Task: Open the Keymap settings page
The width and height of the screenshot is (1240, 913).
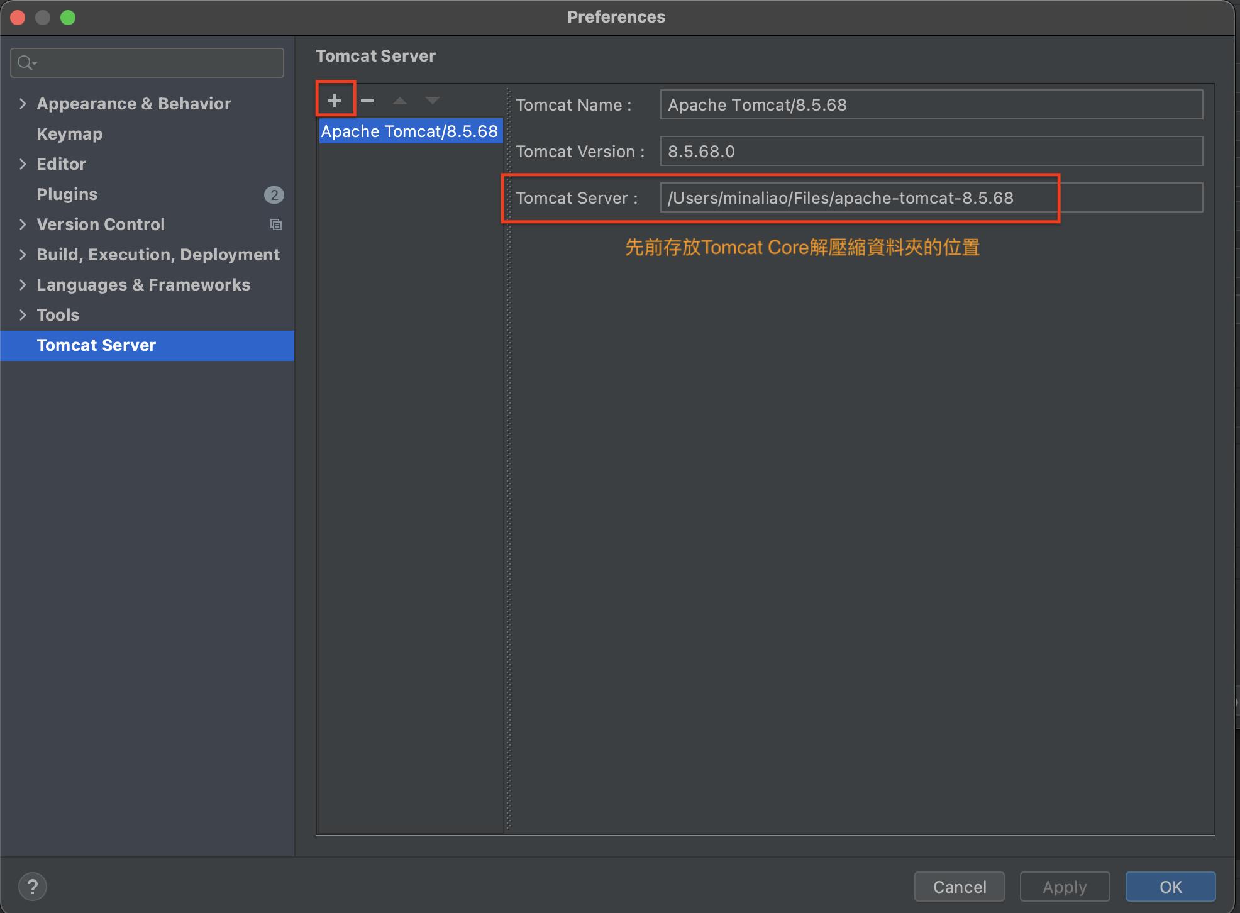Action: click(x=69, y=134)
